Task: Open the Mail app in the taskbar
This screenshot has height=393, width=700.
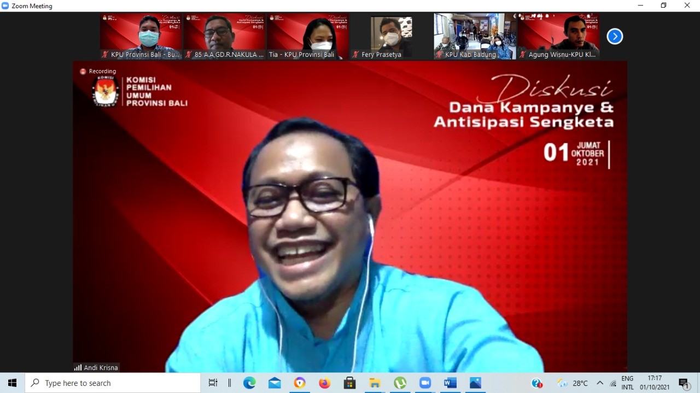Action: pos(275,383)
